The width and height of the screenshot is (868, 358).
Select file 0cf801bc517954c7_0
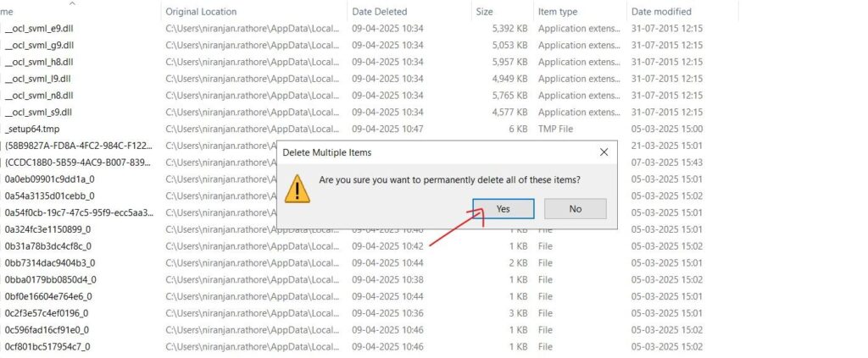click(47, 346)
